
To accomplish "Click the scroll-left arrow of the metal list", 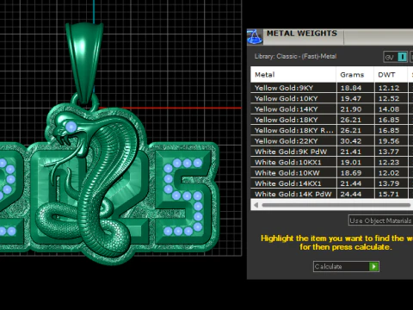I will (x=256, y=205).
